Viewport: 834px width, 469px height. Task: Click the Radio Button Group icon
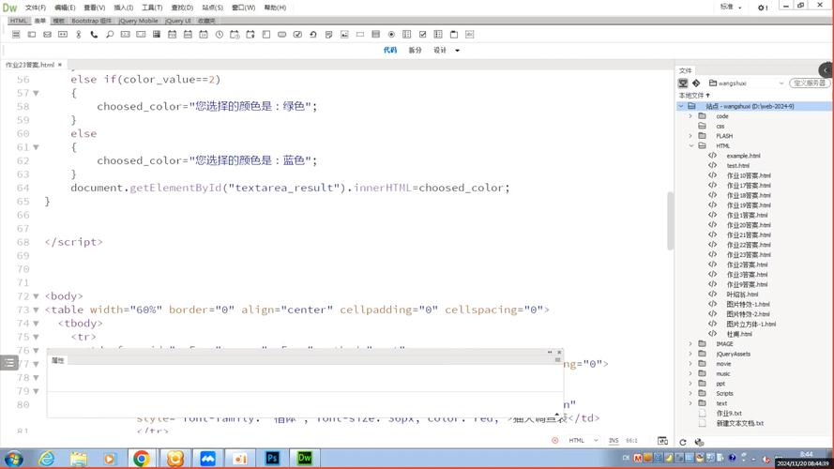[x=407, y=34]
